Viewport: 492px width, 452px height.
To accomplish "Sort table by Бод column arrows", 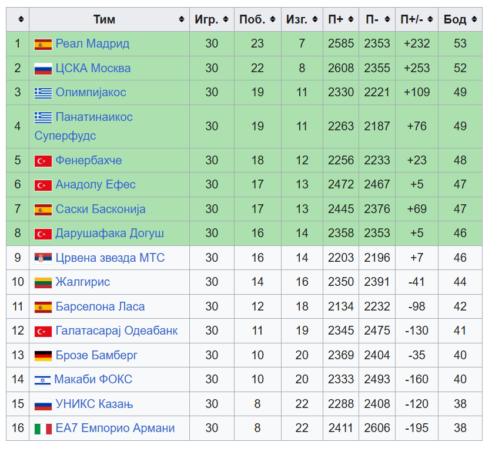I will [x=474, y=19].
